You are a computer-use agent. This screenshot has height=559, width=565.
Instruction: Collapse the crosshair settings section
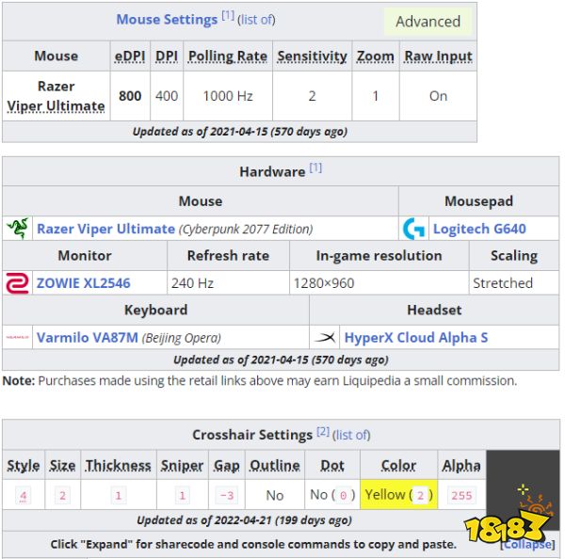[x=528, y=544]
